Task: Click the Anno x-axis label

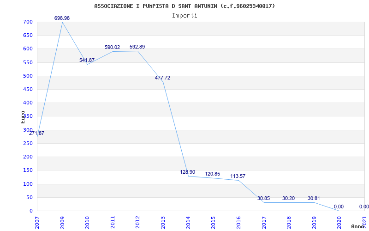Action: pos(357,226)
